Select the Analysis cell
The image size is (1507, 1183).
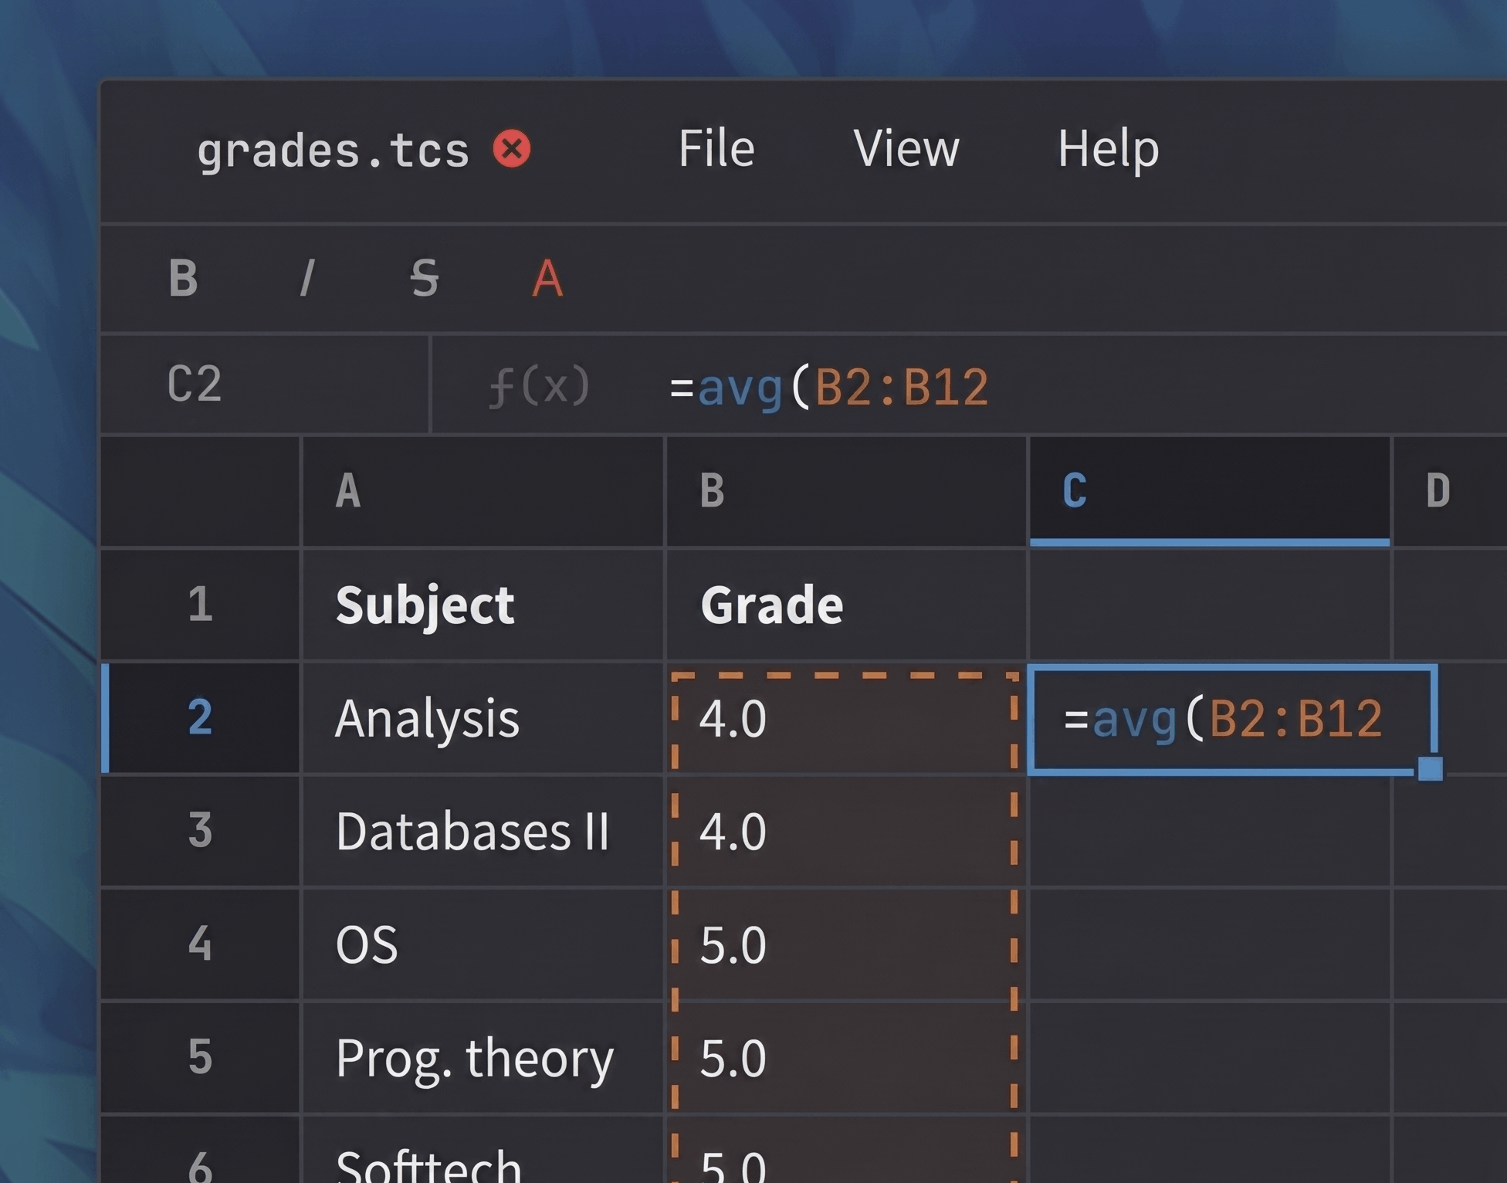[x=483, y=717]
